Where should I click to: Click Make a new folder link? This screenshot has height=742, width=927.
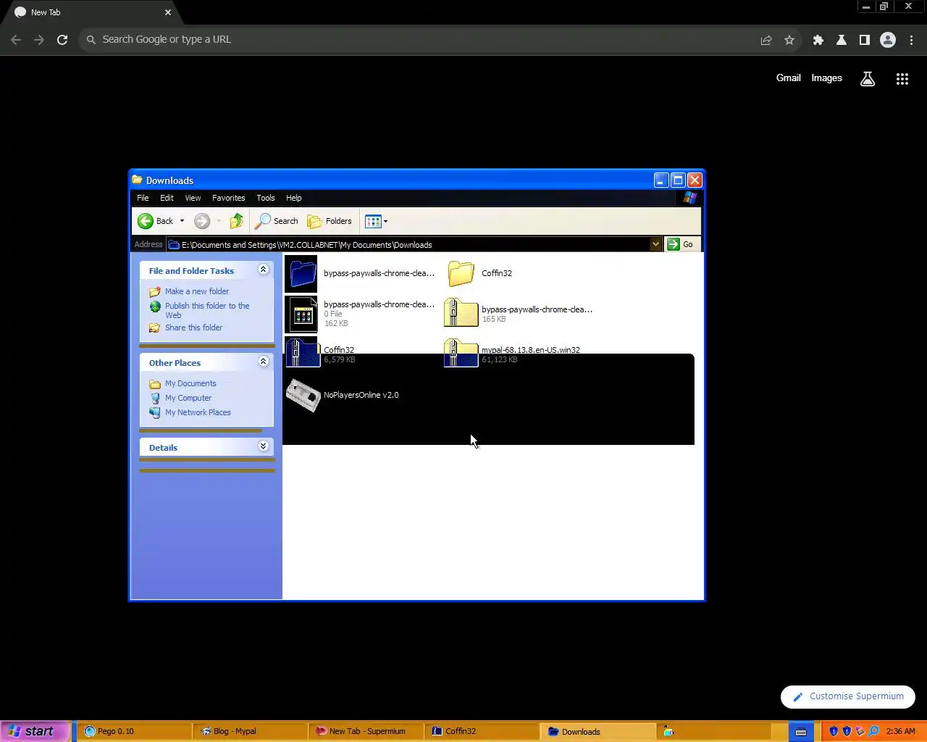tap(196, 291)
